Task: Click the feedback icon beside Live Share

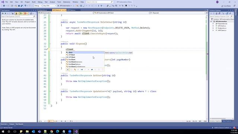Action: tap(235, 6)
